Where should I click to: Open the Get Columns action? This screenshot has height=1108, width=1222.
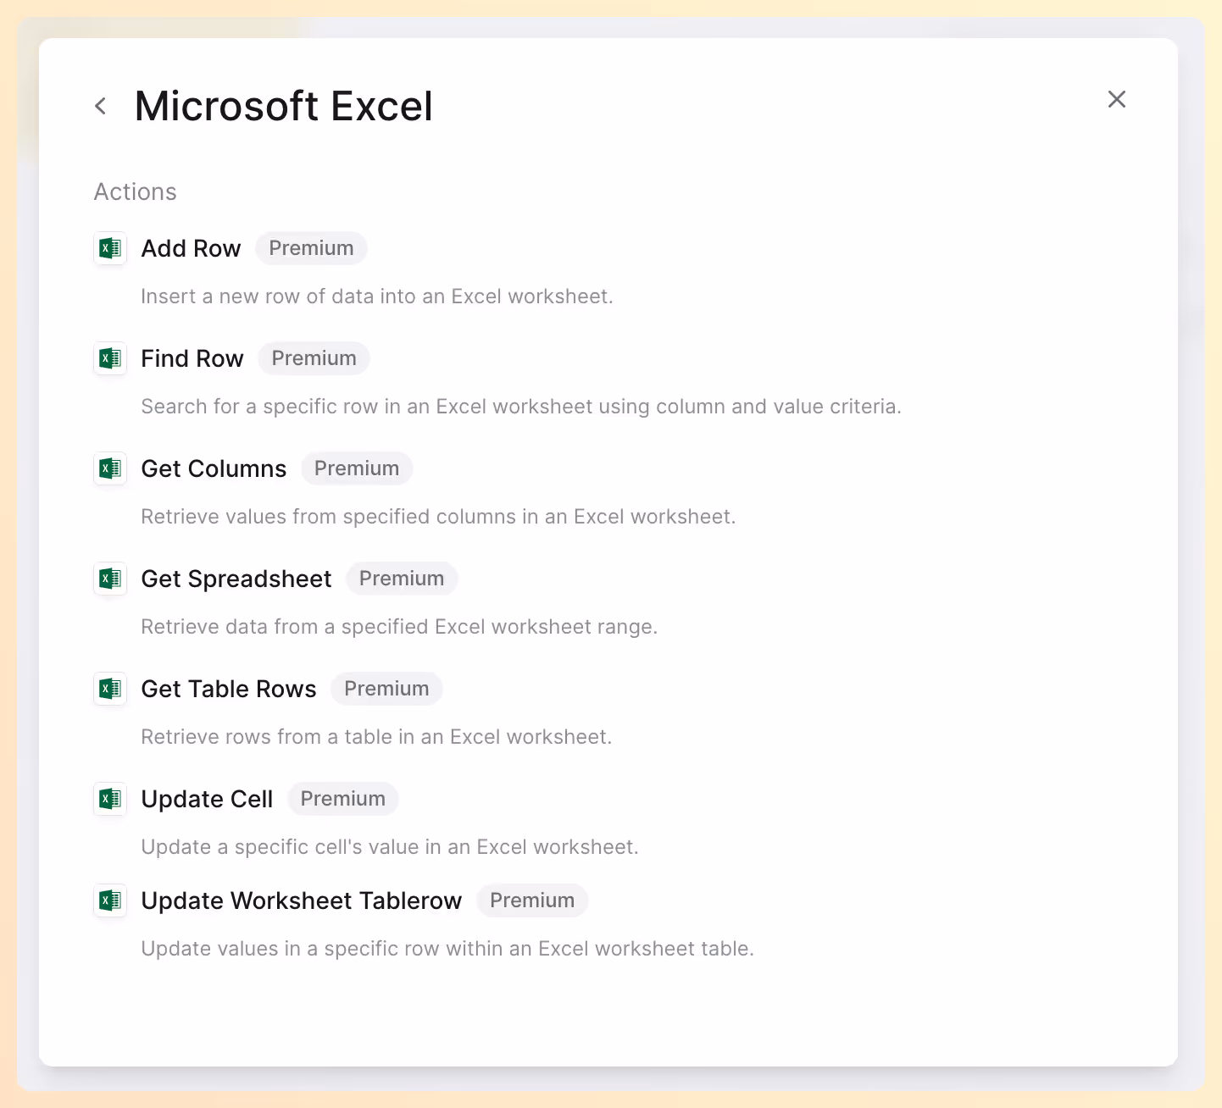coord(214,468)
